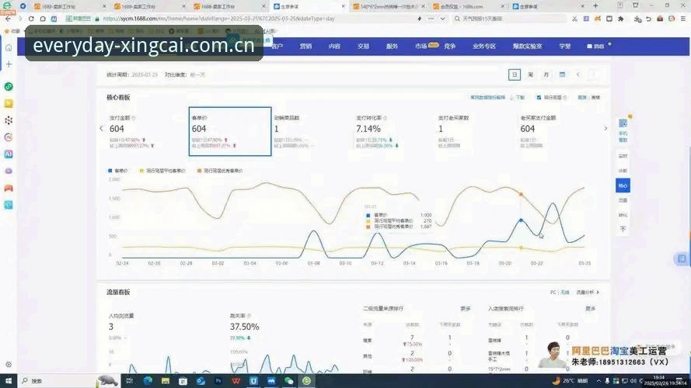
Task: Toggle the 同行同层优秀客单价 orange legend series
Action: coord(220,171)
